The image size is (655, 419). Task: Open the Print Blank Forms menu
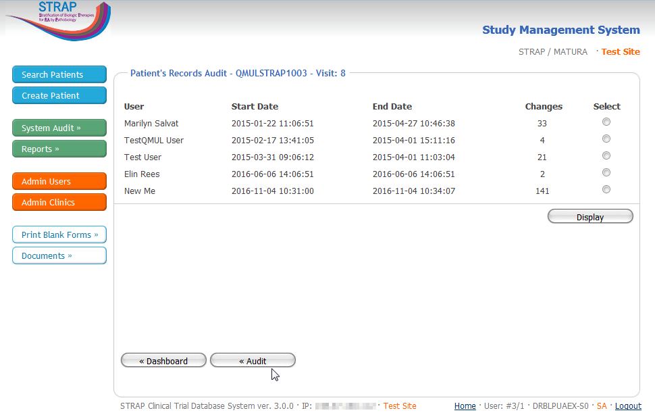point(59,235)
